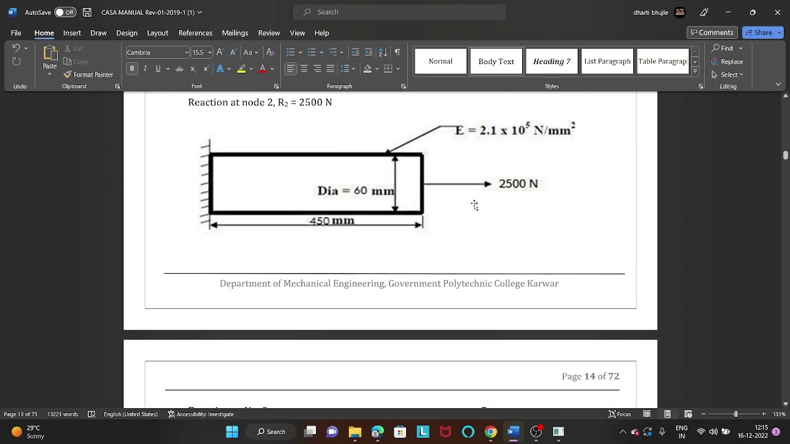This screenshot has height=444, width=790.
Task: Expand the multilevel list dropdown
Action: pyautogui.click(x=342, y=52)
